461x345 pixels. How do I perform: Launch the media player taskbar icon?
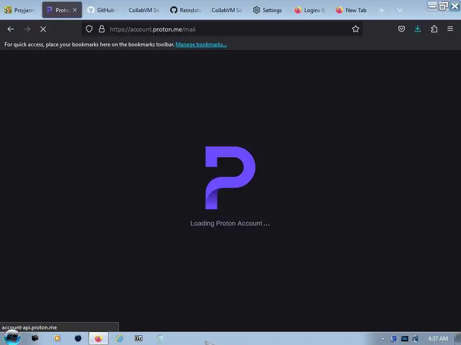pos(57,338)
